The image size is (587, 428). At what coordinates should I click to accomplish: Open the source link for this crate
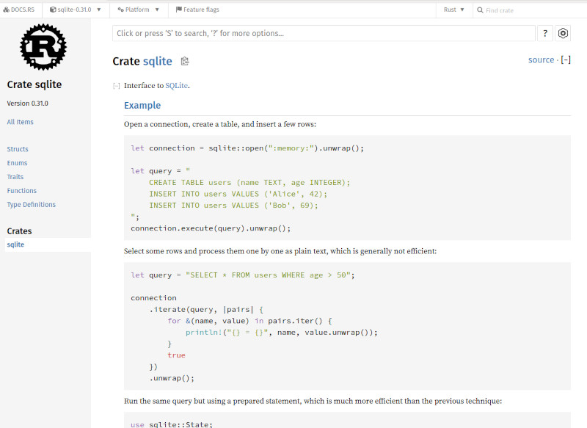pyautogui.click(x=541, y=59)
